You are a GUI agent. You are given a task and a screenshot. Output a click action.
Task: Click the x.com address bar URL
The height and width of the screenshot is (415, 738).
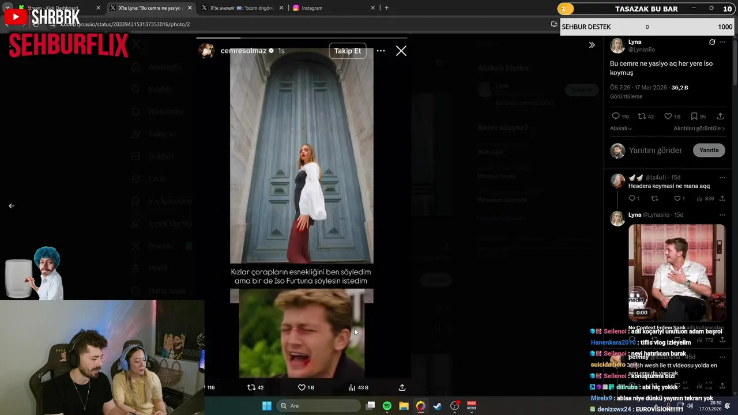[x=125, y=24]
